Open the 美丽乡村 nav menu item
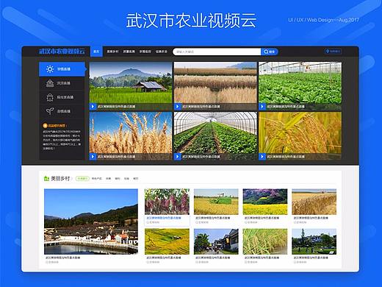This screenshot has width=382, height=287. click(112, 52)
